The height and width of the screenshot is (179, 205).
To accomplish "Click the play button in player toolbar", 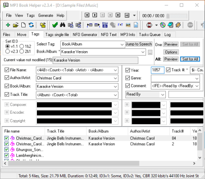I will pyautogui.click(x=95, y=15).
